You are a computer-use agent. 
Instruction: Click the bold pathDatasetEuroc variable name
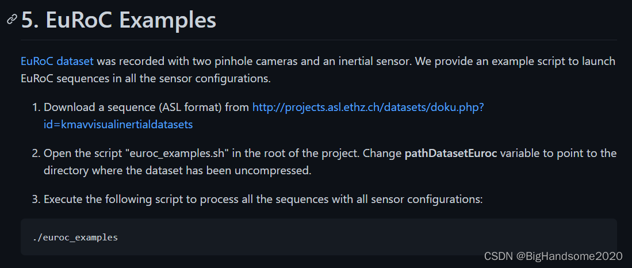[x=451, y=153]
